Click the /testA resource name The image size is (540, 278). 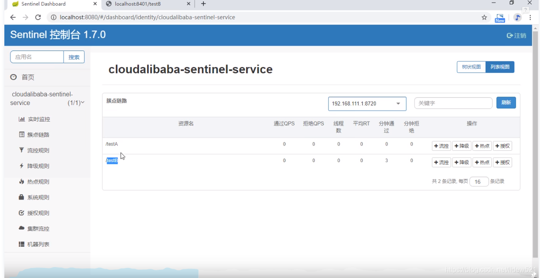112,144
